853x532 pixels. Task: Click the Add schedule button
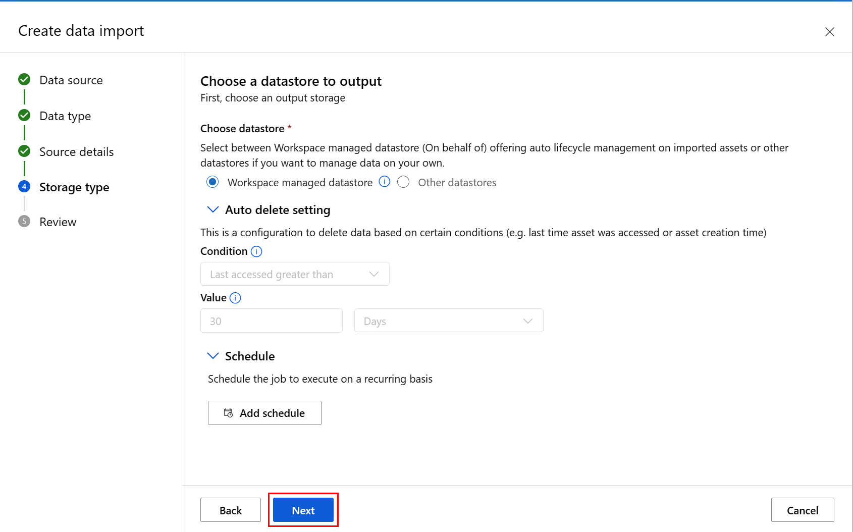pos(264,413)
